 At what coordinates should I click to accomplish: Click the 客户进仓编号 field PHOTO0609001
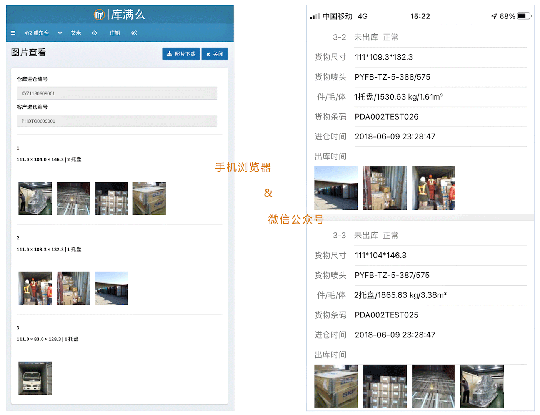pos(117,121)
